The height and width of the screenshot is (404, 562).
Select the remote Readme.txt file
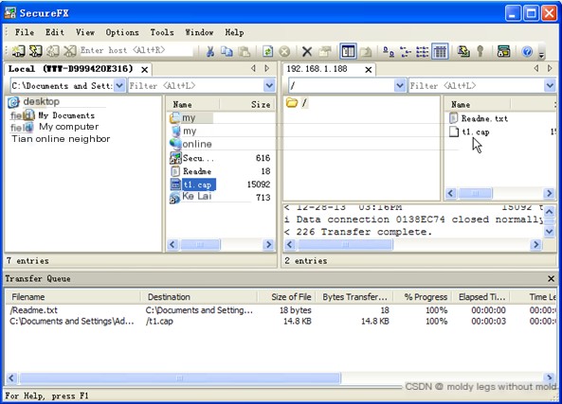[484, 118]
